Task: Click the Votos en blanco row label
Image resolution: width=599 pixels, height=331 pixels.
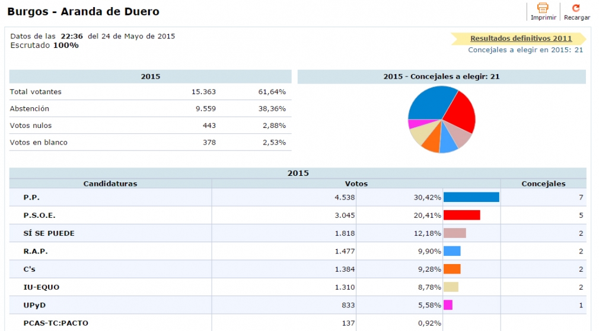Action: (x=39, y=142)
